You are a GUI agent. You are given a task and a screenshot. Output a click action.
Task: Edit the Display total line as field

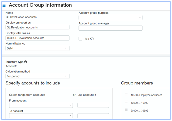(37, 38)
